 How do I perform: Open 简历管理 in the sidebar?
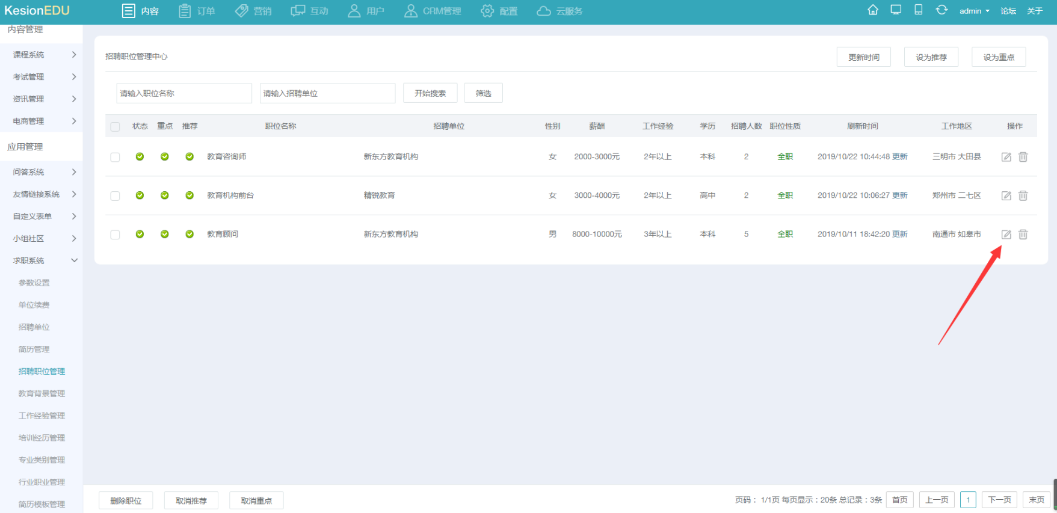tap(34, 349)
